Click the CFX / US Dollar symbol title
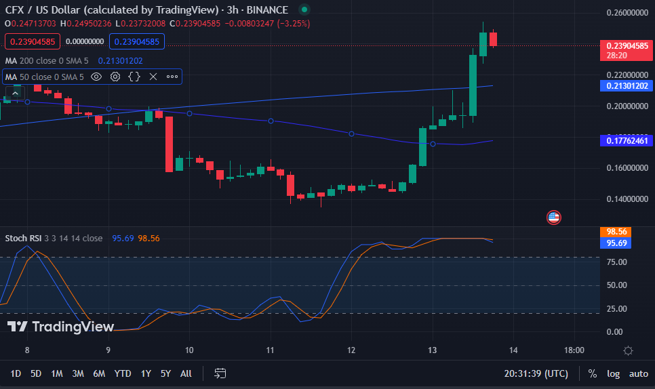655x389 pixels. tap(111, 9)
